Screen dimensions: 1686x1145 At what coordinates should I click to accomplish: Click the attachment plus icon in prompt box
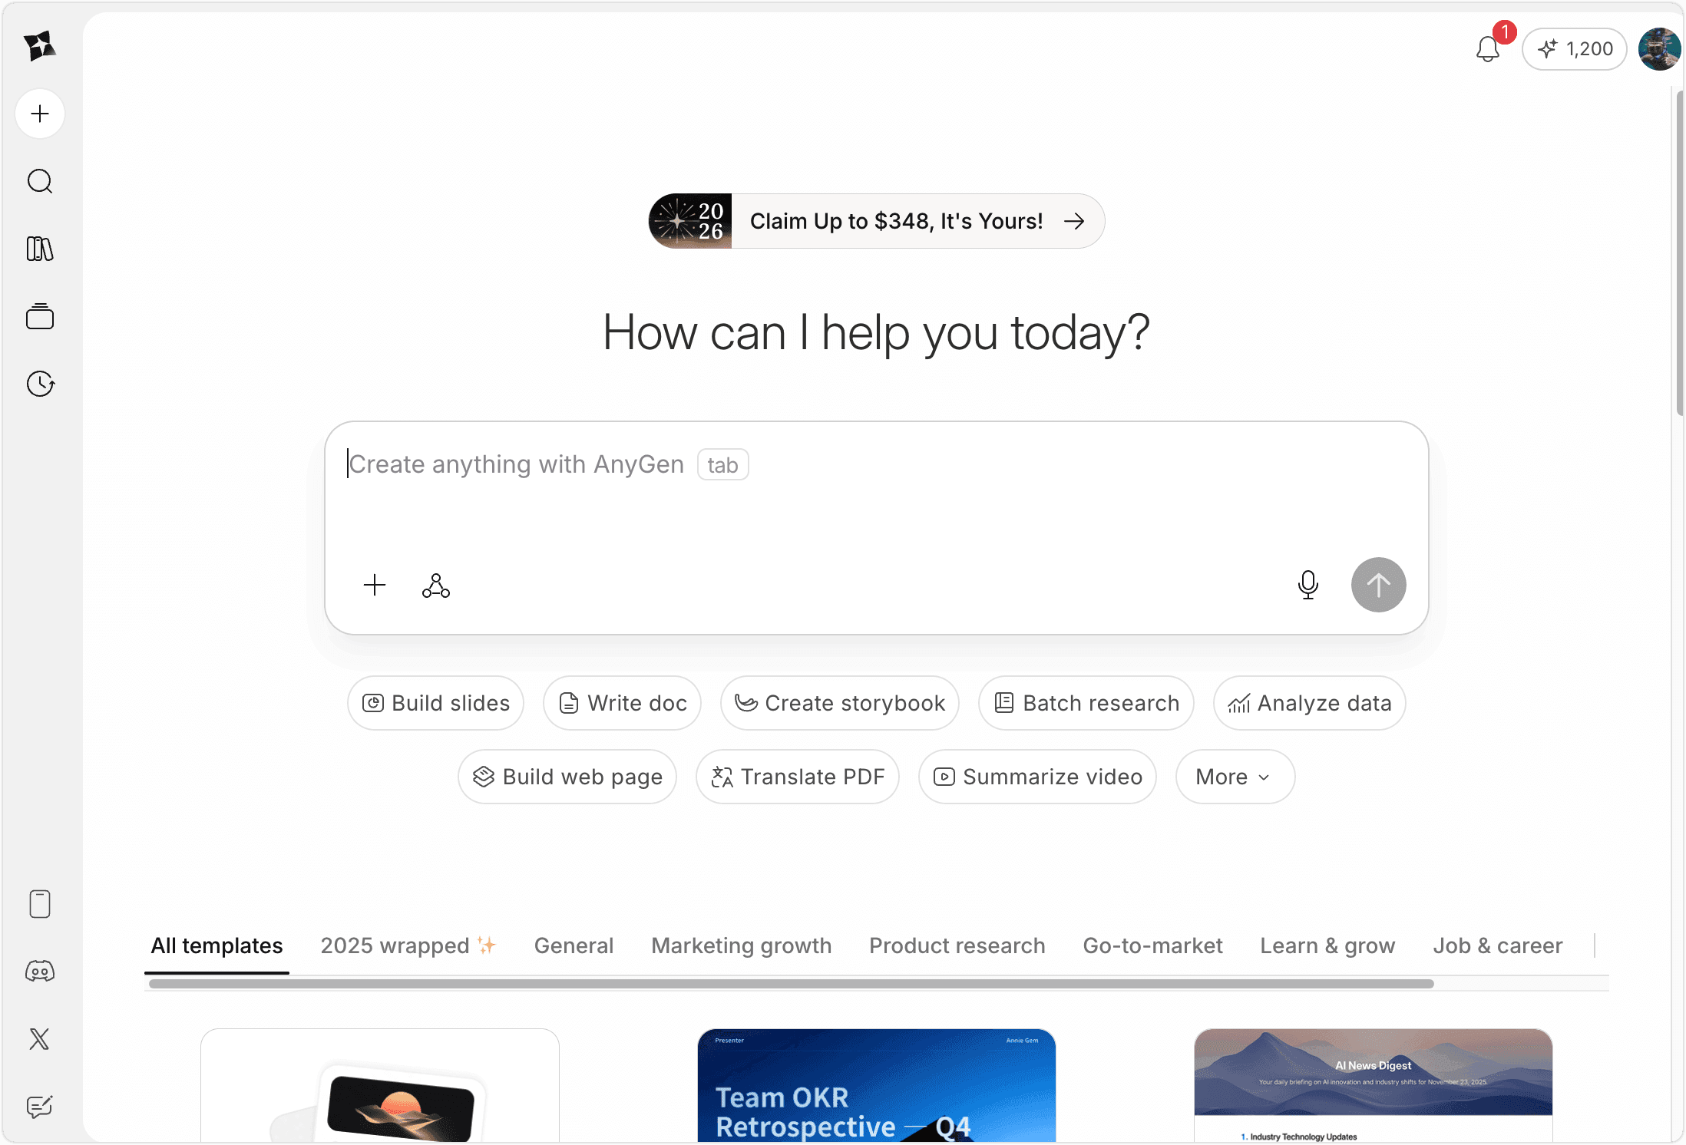(375, 586)
